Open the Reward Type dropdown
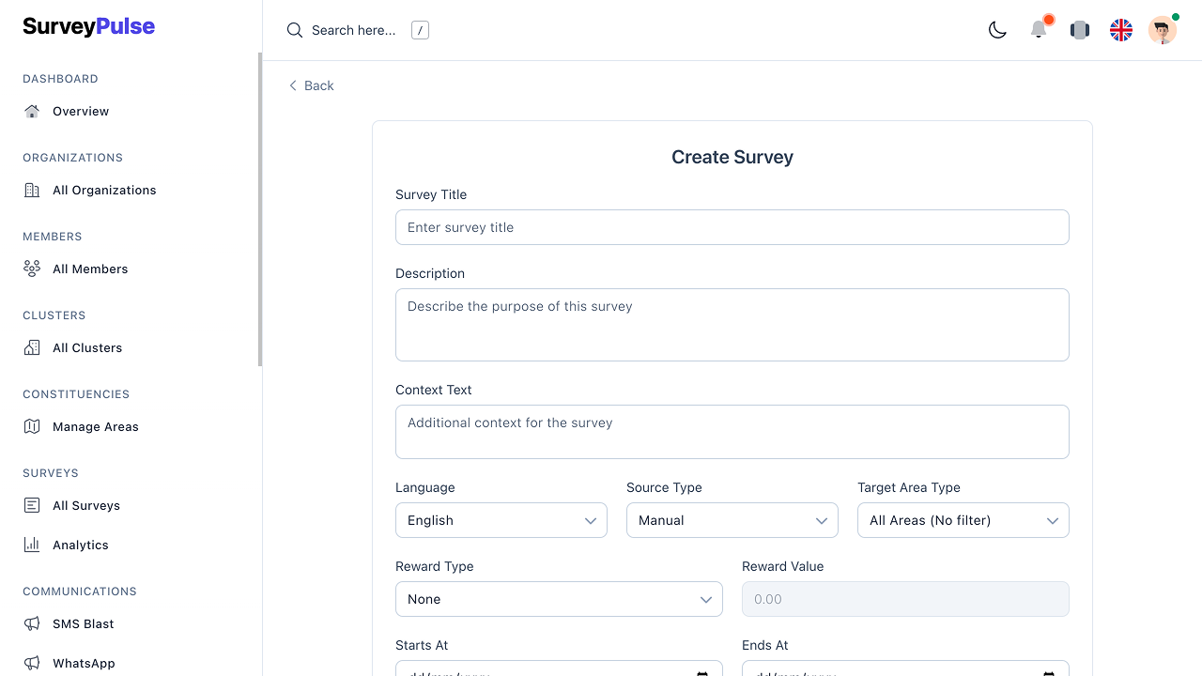Viewport: 1202px width, 676px height. click(x=559, y=599)
